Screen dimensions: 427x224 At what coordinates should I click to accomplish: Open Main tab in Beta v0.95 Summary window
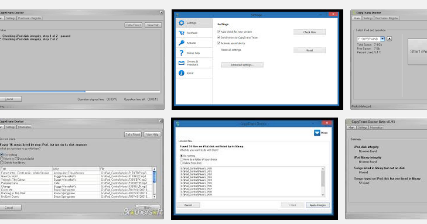[x=351, y=127]
